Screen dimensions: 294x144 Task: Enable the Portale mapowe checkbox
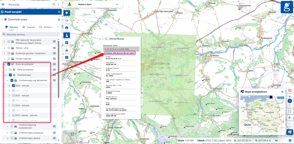(9, 59)
